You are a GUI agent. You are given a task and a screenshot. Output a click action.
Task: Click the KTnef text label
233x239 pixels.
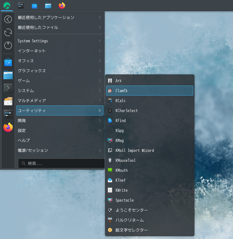[x=120, y=180]
